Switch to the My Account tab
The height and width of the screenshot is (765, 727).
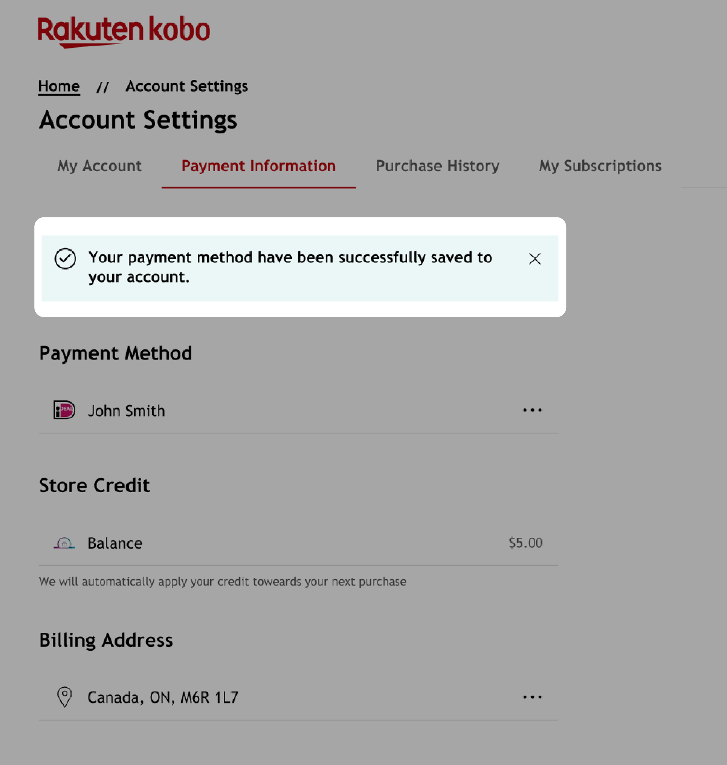tap(100, 165)
